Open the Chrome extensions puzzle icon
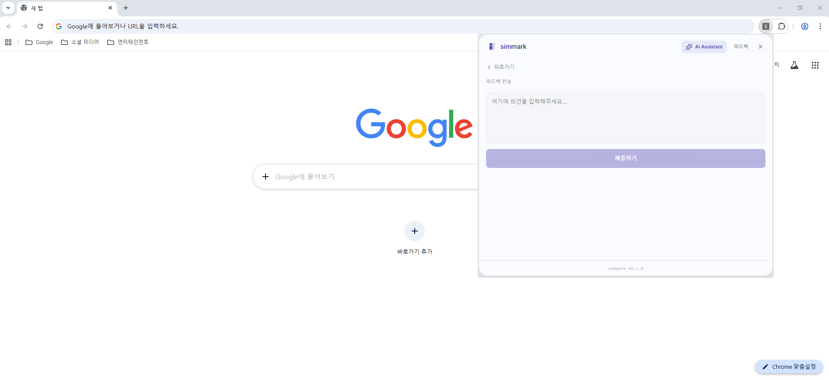 click(x=781, y=26)
